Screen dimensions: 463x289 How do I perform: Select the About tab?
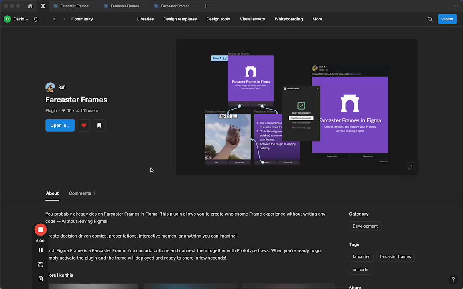pos(52,193)
